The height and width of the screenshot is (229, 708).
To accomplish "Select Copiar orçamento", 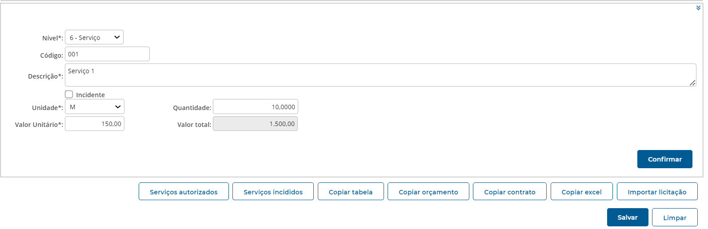I will tap(428, 192).
